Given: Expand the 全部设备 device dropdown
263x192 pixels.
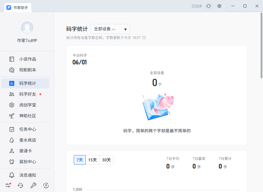Looking at the screenshot, I should [110, 29].
